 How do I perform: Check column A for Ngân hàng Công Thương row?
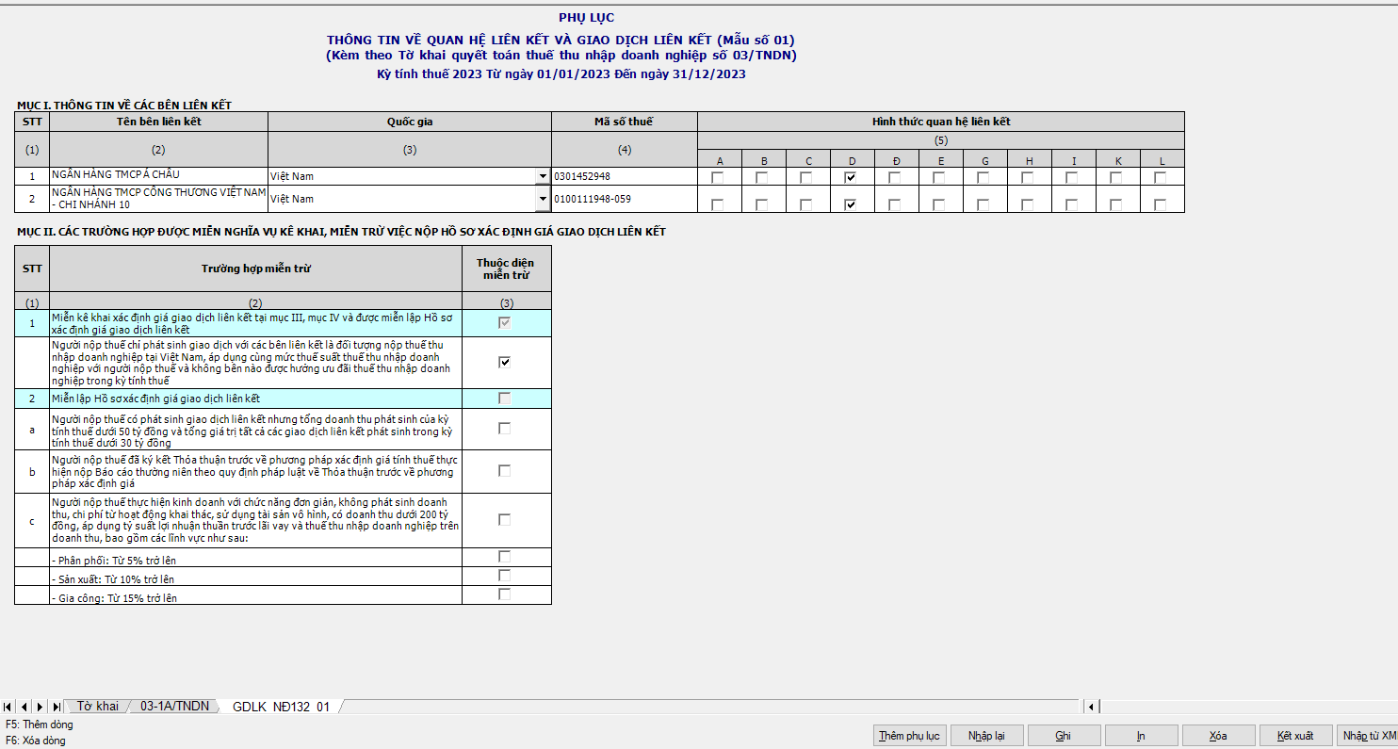pos(718,204)
